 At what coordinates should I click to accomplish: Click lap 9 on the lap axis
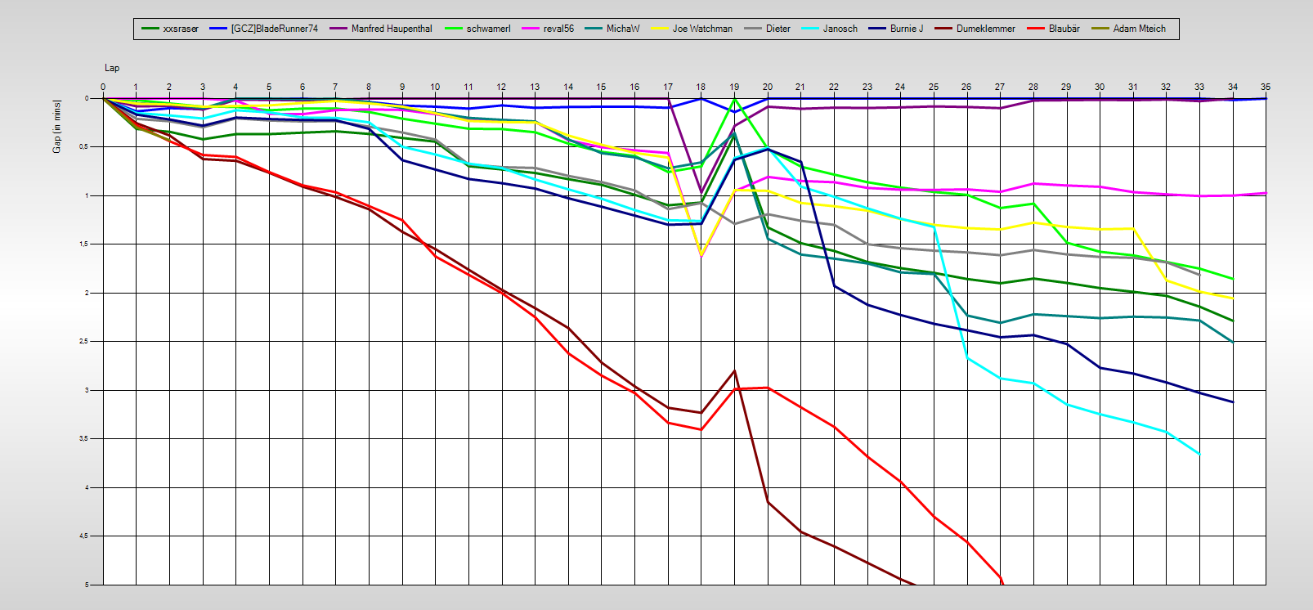pyautogui.click(x=402, y=87)
